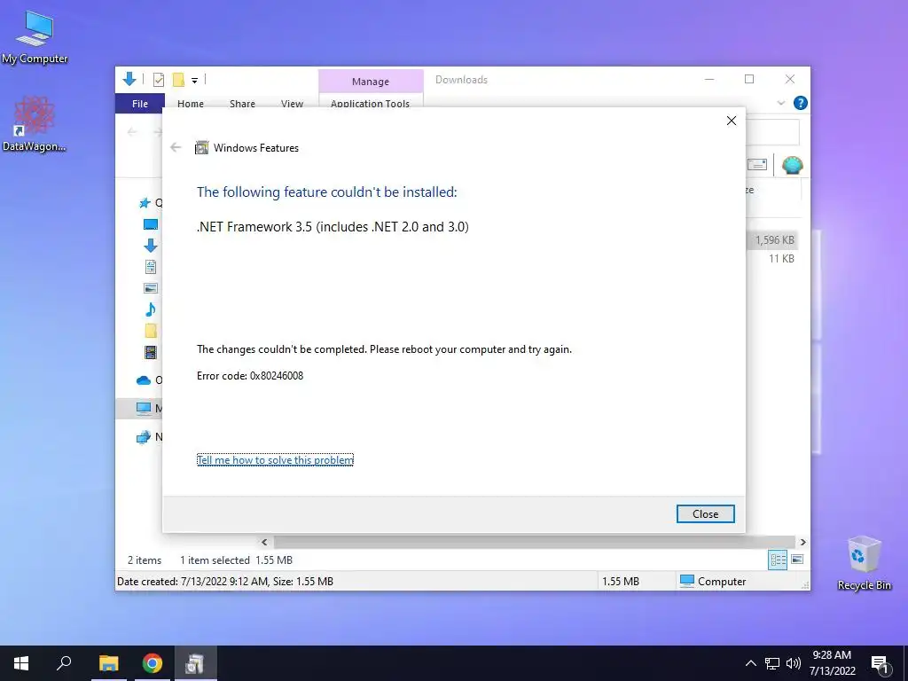Image resolution: width=908 pixels, height=681 pixels.
Task: Click the teal shell icon in Explorer
Action: (x=792, y=166)
